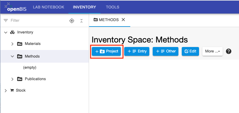Expand the Publications folder
The width and height of the screenshot is (239, 113).
[12, 79]
